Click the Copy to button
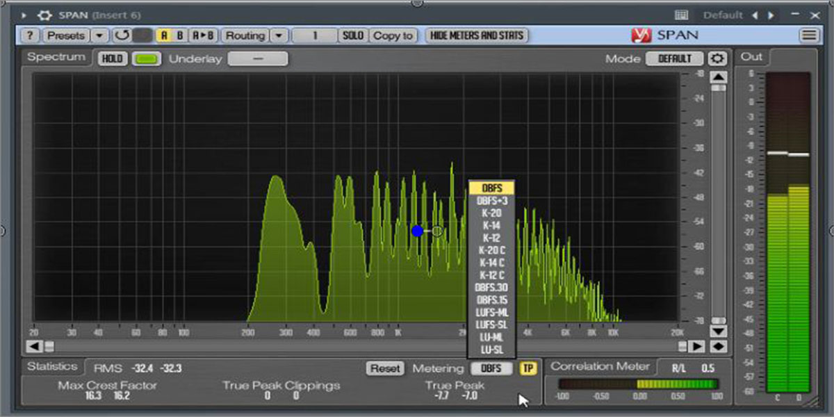 (x=393, y=35)
